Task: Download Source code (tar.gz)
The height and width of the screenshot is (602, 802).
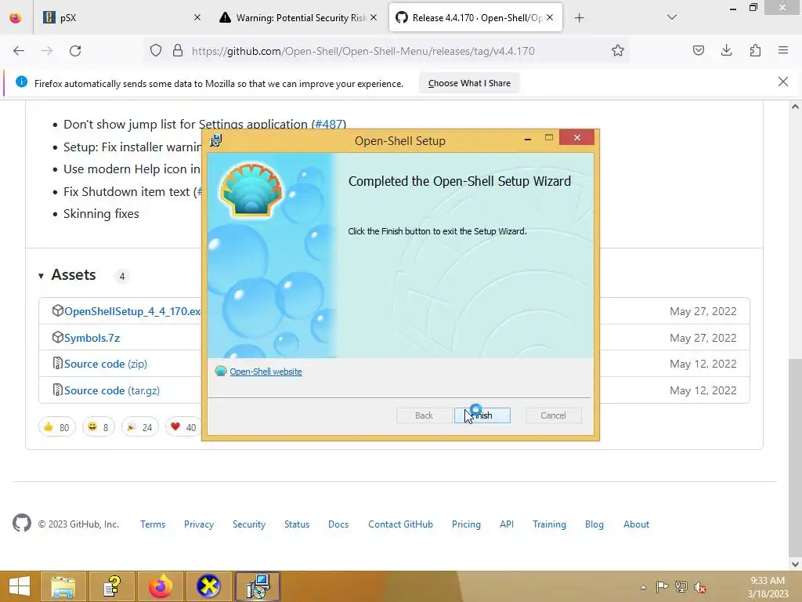Action: pos(111,390)
